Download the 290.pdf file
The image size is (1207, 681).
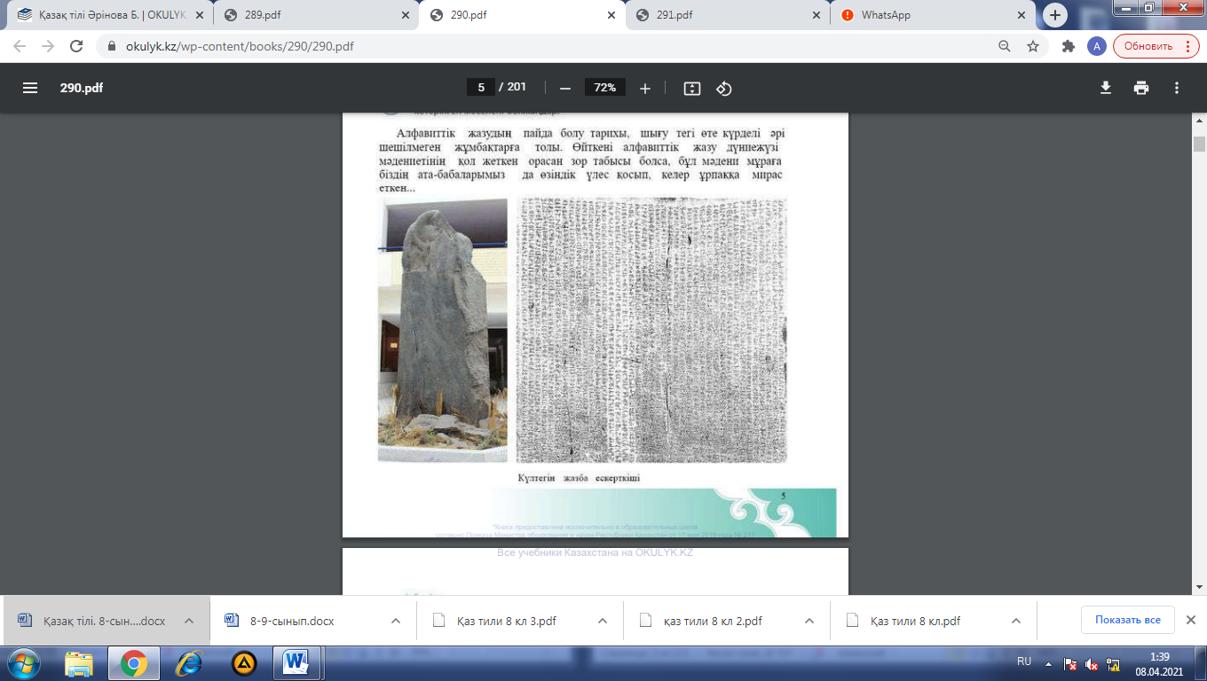click(x=1106, y=88)
